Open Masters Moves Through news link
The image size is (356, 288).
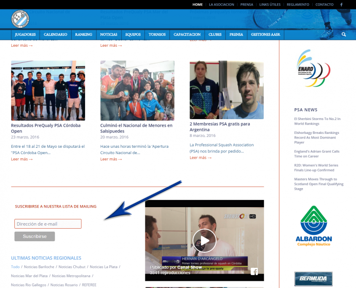click(319, 184)
